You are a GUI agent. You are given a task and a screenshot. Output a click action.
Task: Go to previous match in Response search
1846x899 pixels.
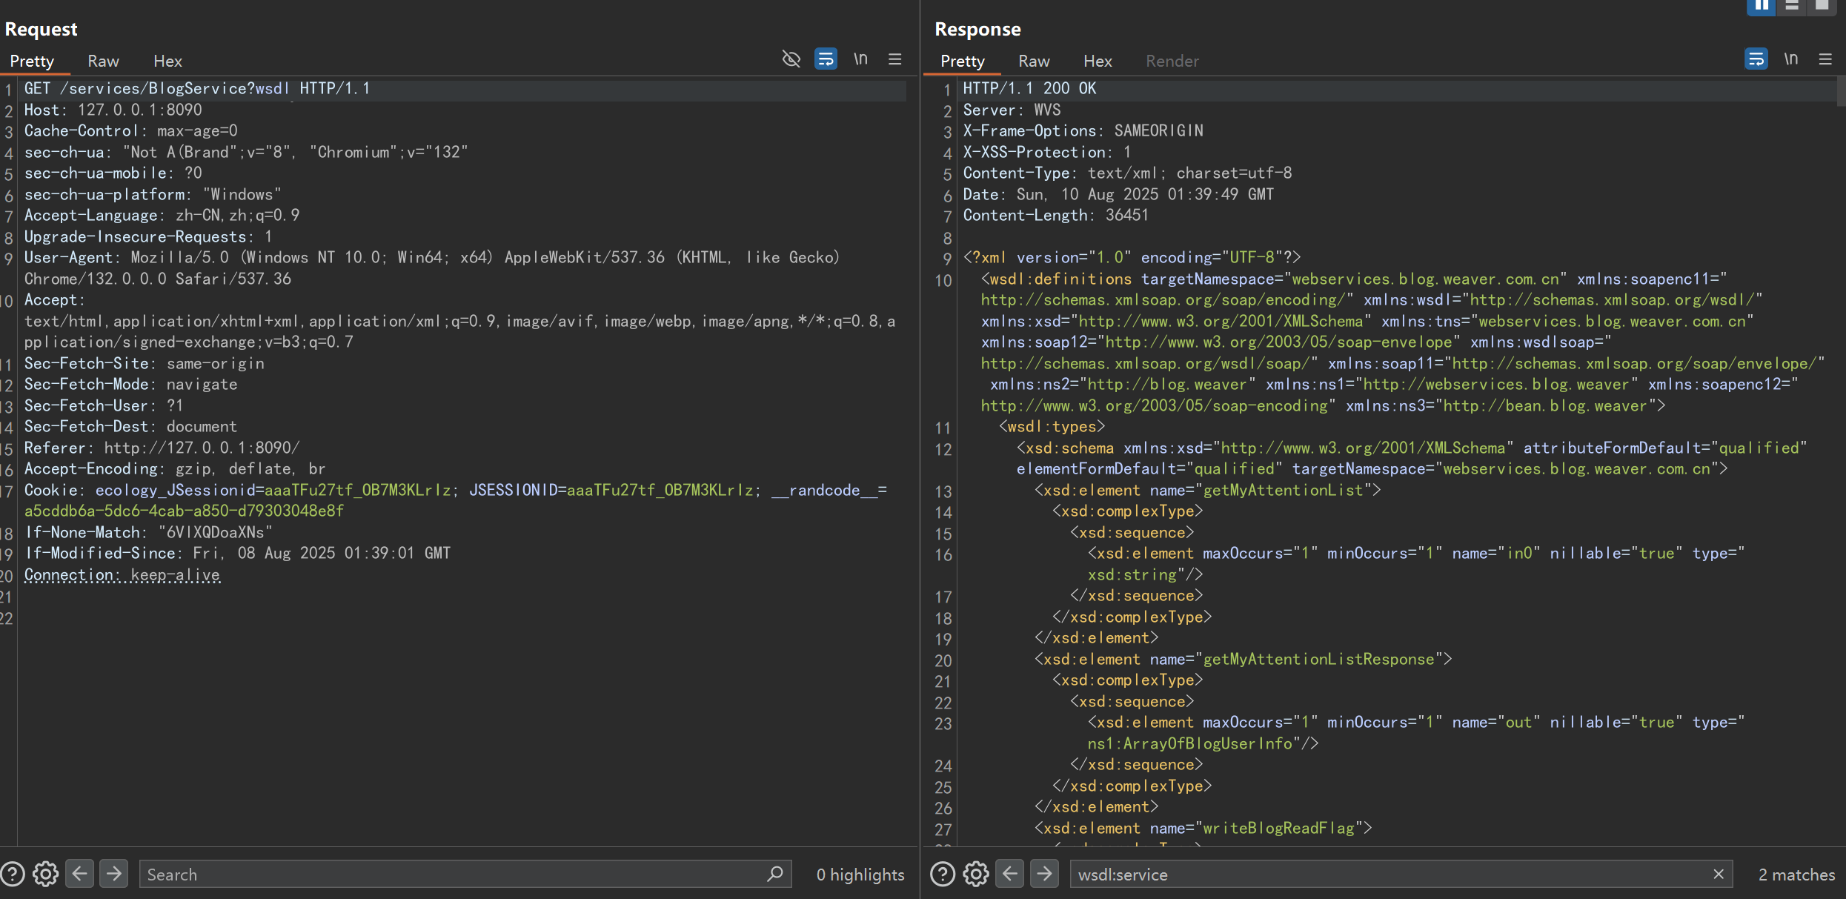[1010, 873]
